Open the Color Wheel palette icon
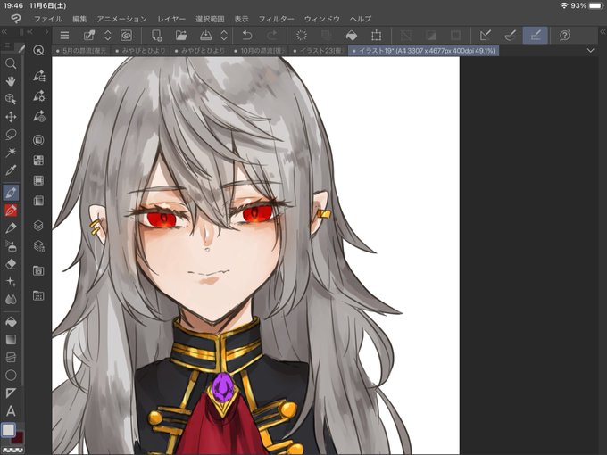607x455 pixels. [x=38, y=140]
